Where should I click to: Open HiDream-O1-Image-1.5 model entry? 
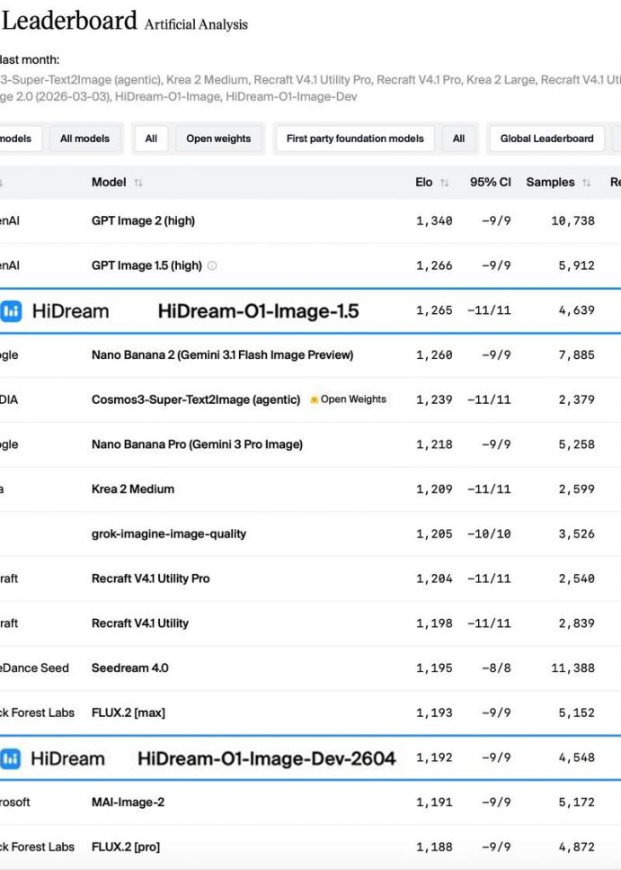[259, 311]
